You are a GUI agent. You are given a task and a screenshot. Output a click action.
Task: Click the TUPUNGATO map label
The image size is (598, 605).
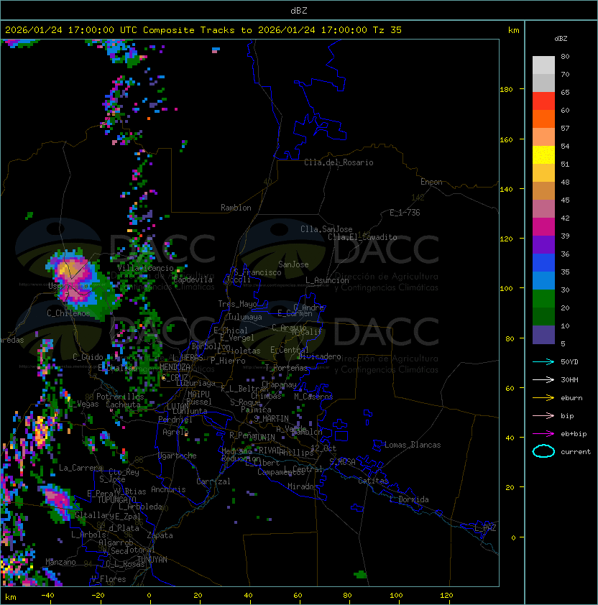tap(116, 499)
